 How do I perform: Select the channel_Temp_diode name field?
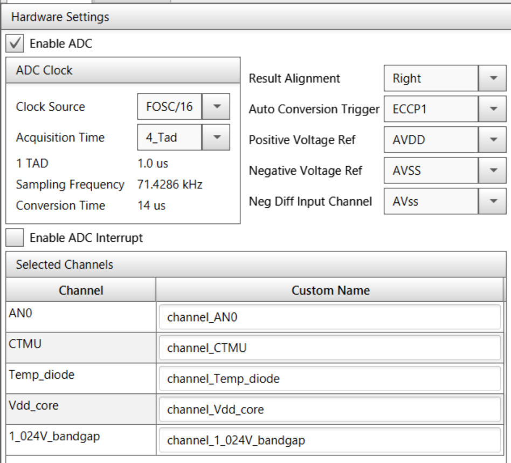tap(330, 379)
